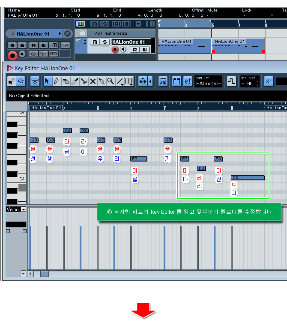Click the horizontal scrollbar thumb
The height and width of the screenshot is (332, 287).
click(x=45, y=274)
